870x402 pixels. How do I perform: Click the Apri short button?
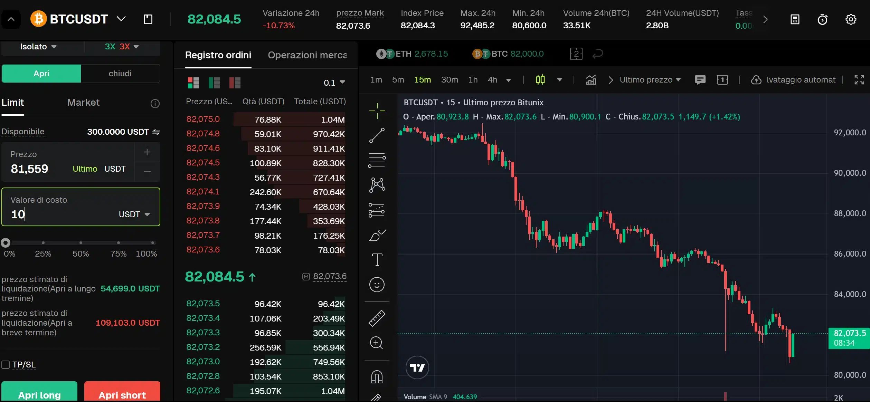[122, 395]
